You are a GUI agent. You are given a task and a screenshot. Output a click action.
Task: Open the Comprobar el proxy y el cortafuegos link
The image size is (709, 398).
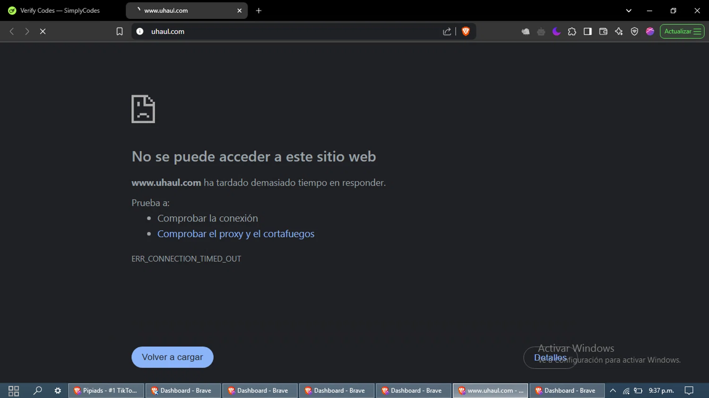[x=236, y=234]
